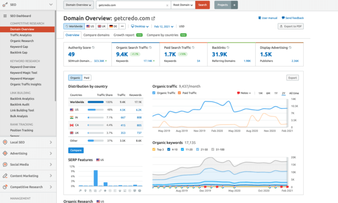The width and height of the screenshot is (338, 203).
Task: Click Worldwide traffic share bar
Action: click(96, 102)
